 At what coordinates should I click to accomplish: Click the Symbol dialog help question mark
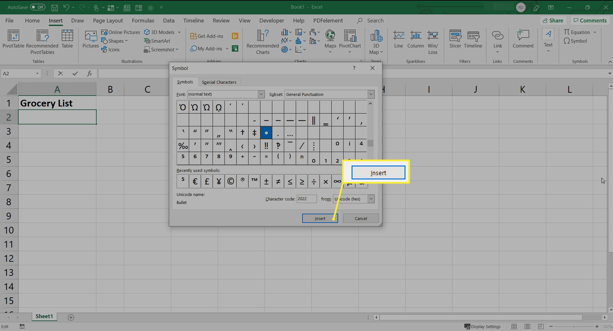[354, 68]
